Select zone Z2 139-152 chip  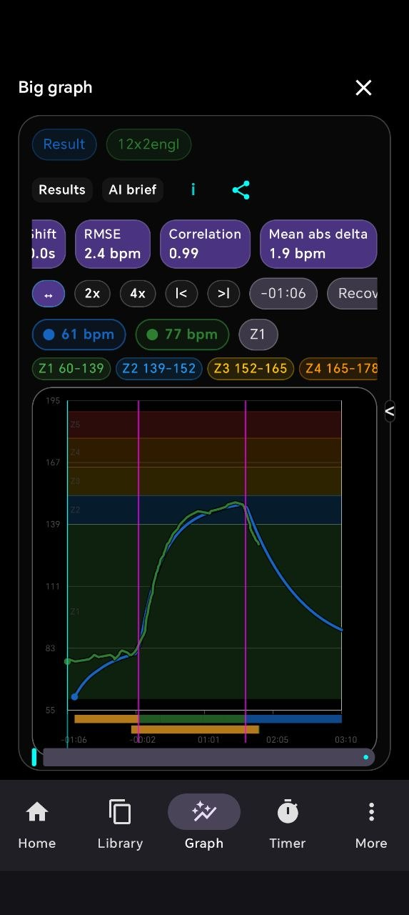158,369
